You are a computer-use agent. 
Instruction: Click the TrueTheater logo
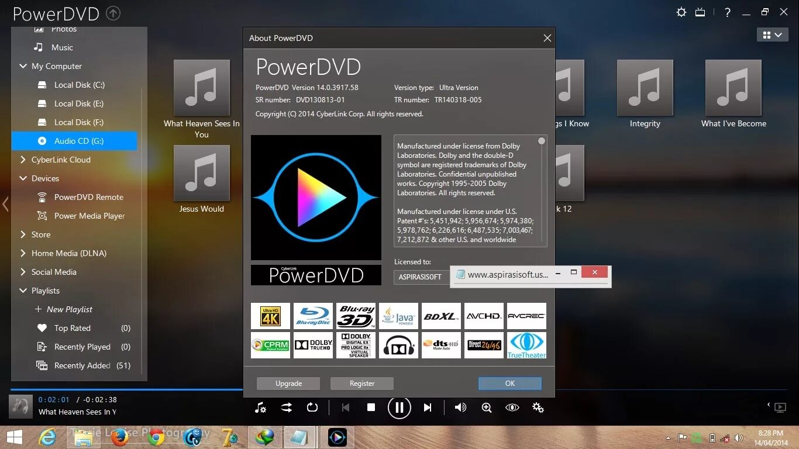526,345
